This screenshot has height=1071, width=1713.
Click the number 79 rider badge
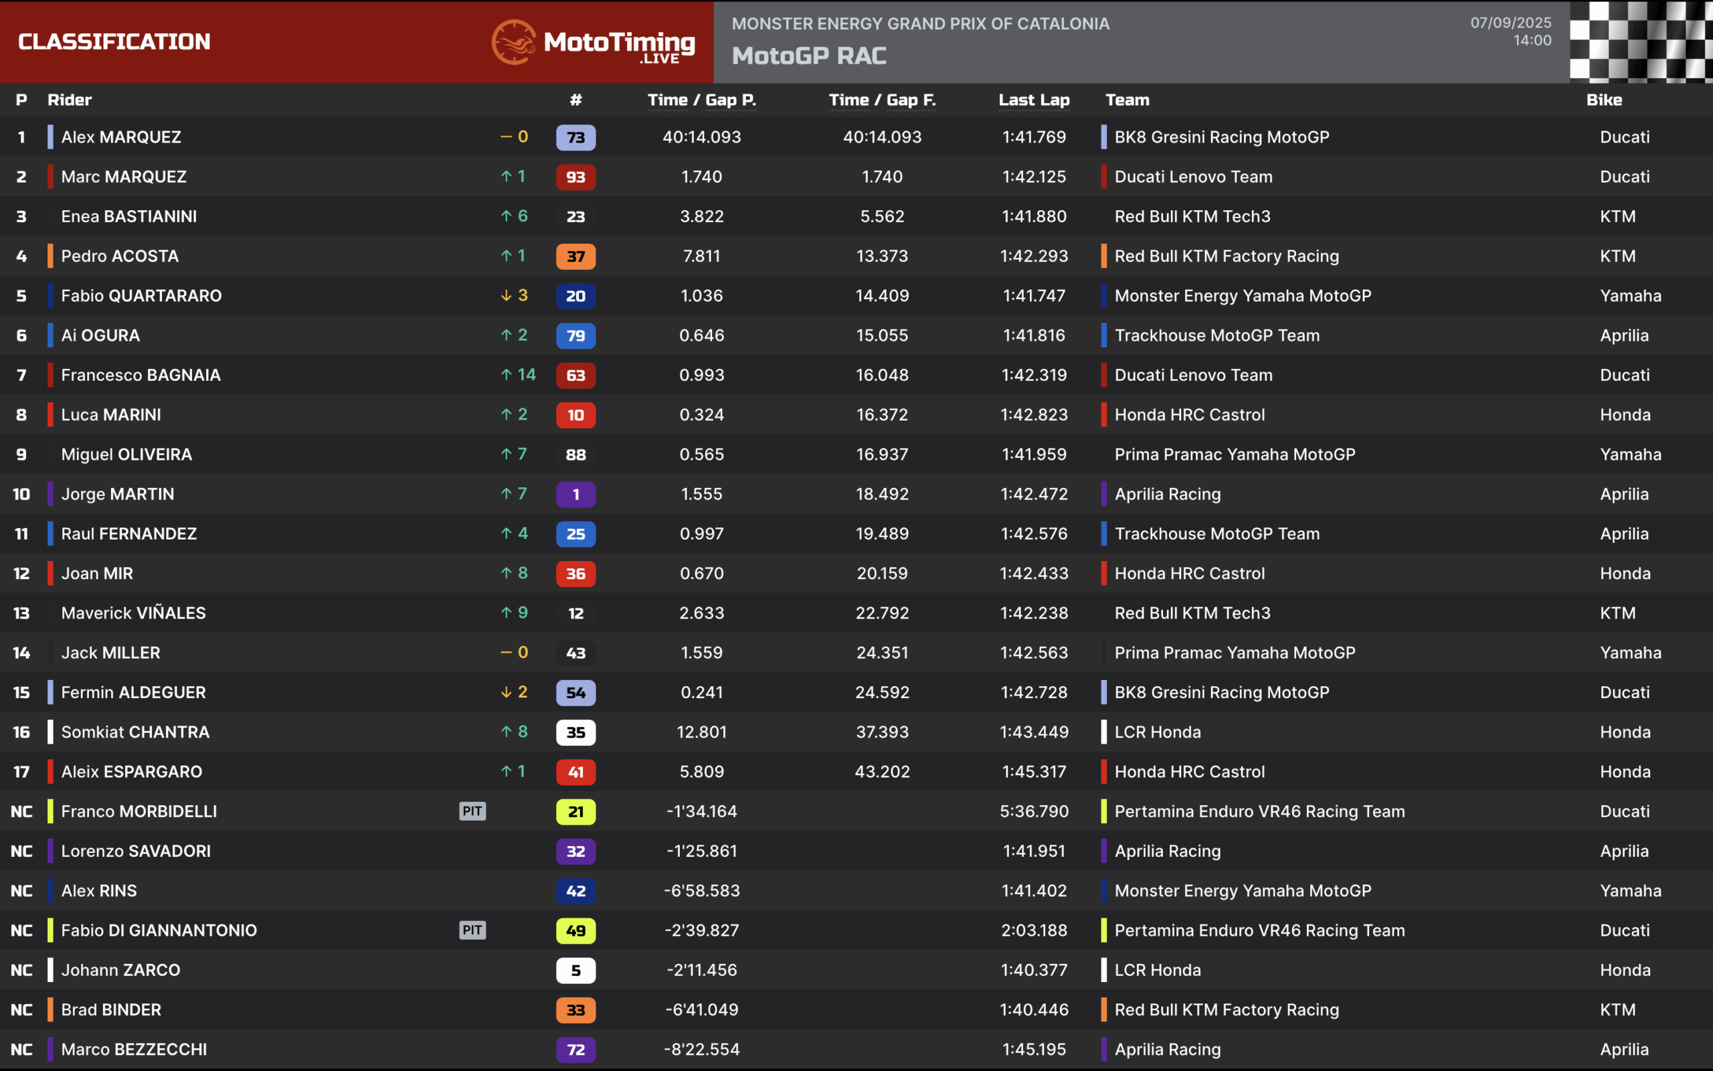[575, 336]
